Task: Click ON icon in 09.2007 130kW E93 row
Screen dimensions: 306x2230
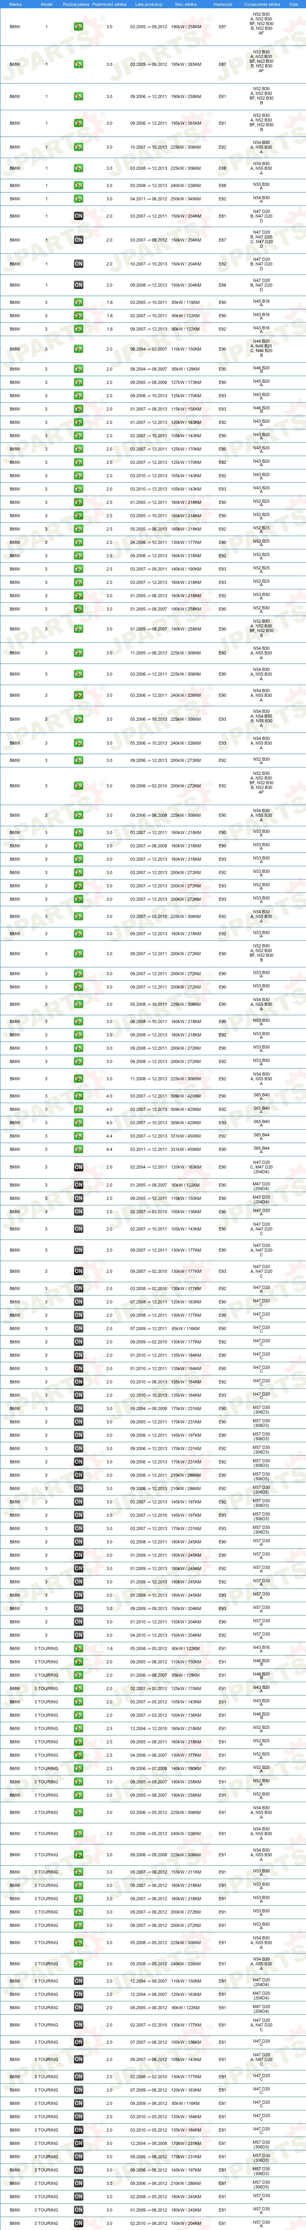Action: 79,1272
